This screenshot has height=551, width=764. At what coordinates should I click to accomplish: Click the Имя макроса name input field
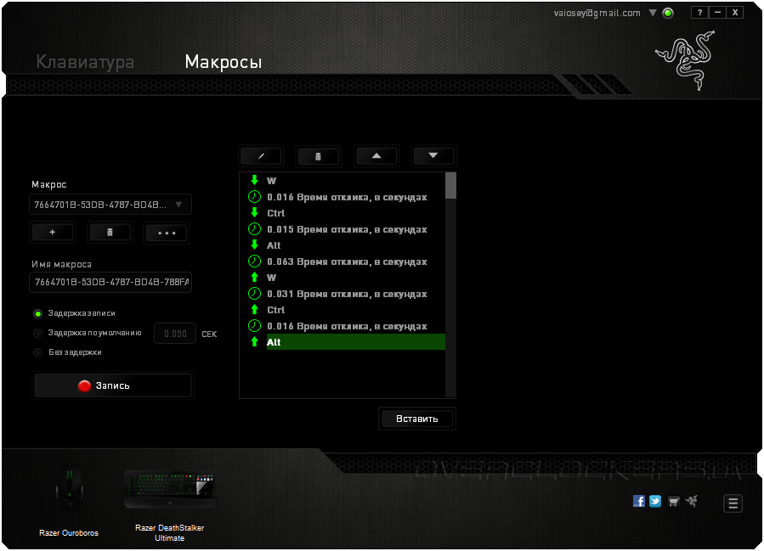110,282
